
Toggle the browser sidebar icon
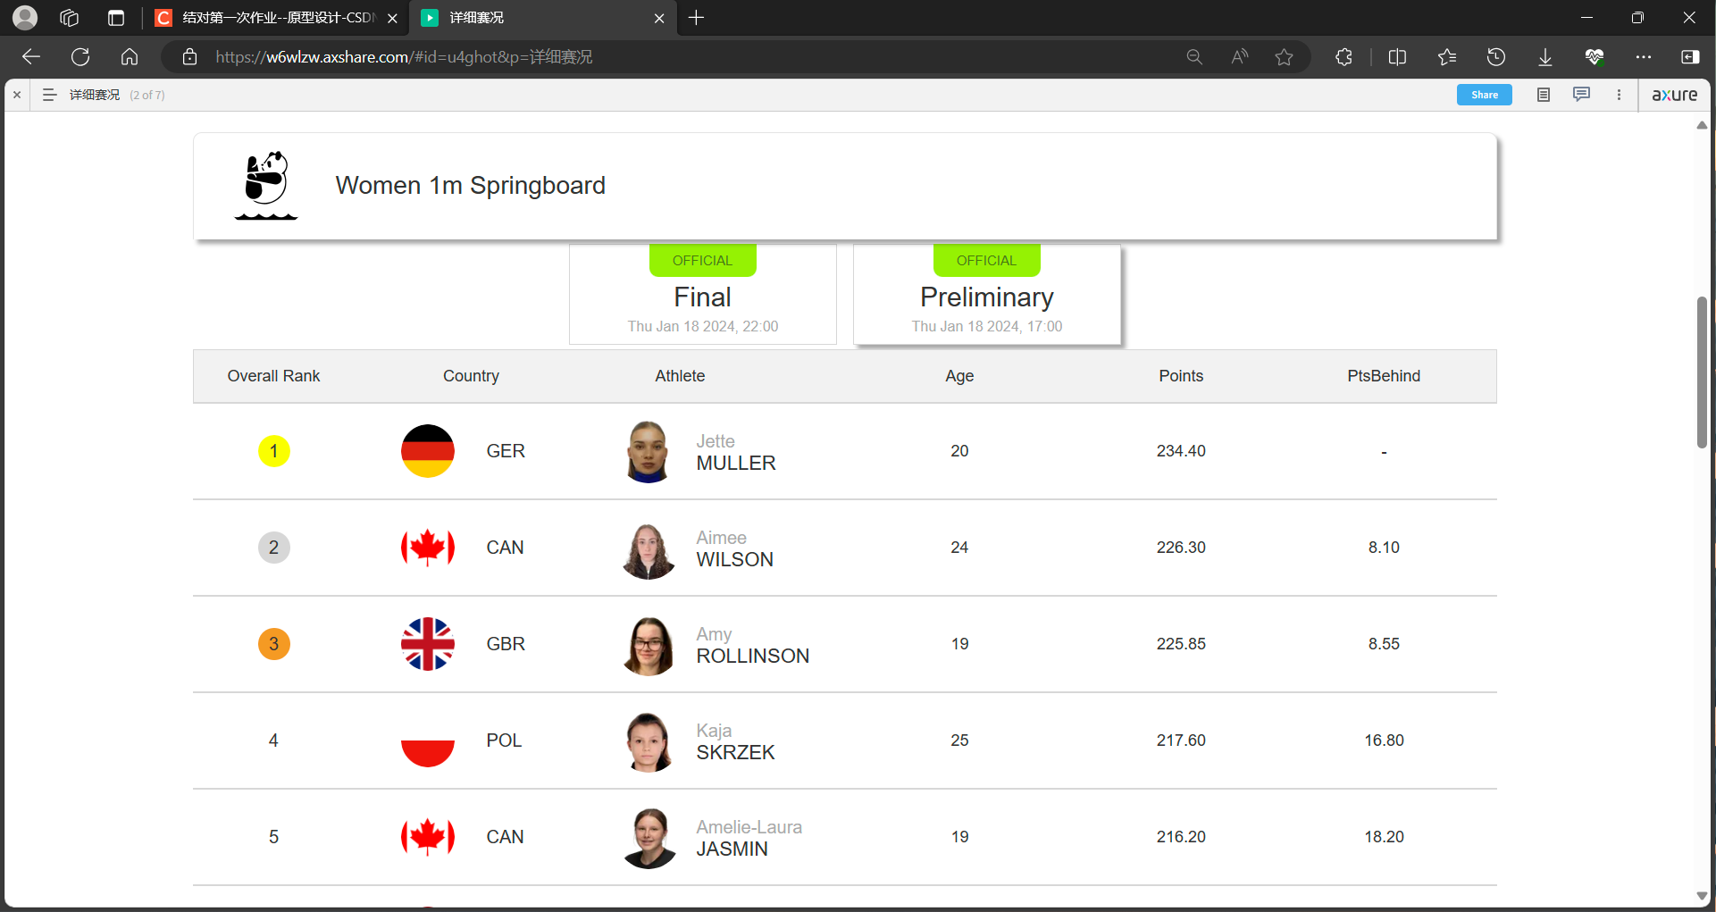coord(1690,57)
